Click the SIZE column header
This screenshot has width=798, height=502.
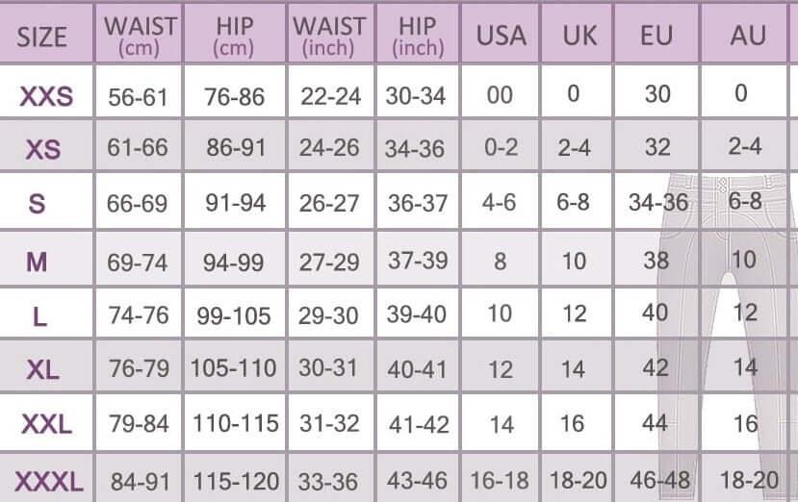point(43,37)
